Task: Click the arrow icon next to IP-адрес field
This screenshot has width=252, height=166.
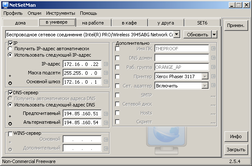Action: click(106, 64)
